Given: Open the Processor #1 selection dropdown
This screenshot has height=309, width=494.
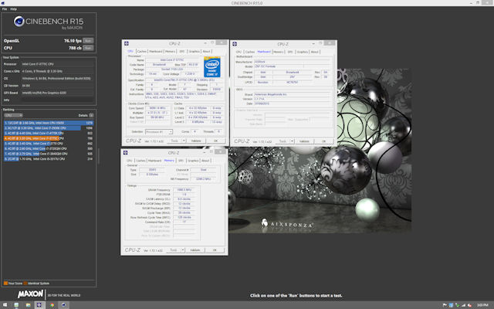Looking at the screenshot, I should (159, 132).
